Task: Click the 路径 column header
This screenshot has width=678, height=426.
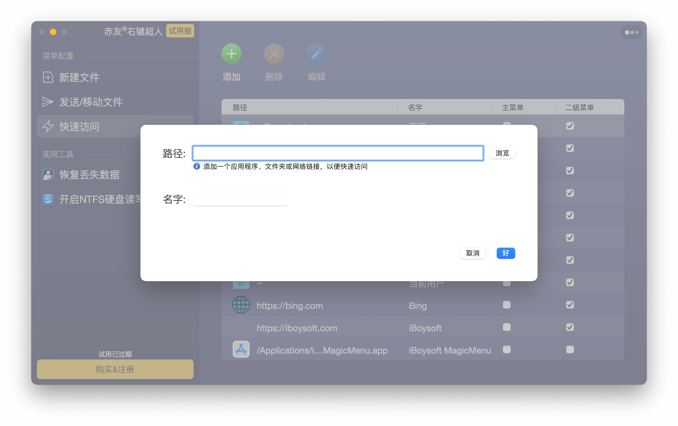Action: click(x=309, y=107)
